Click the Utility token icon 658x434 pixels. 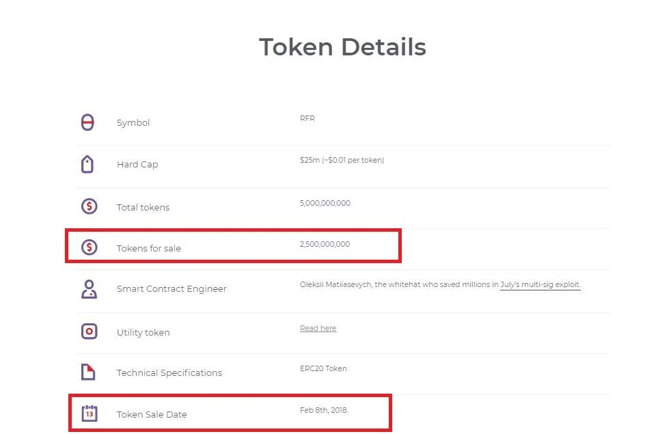coord(89,331)
